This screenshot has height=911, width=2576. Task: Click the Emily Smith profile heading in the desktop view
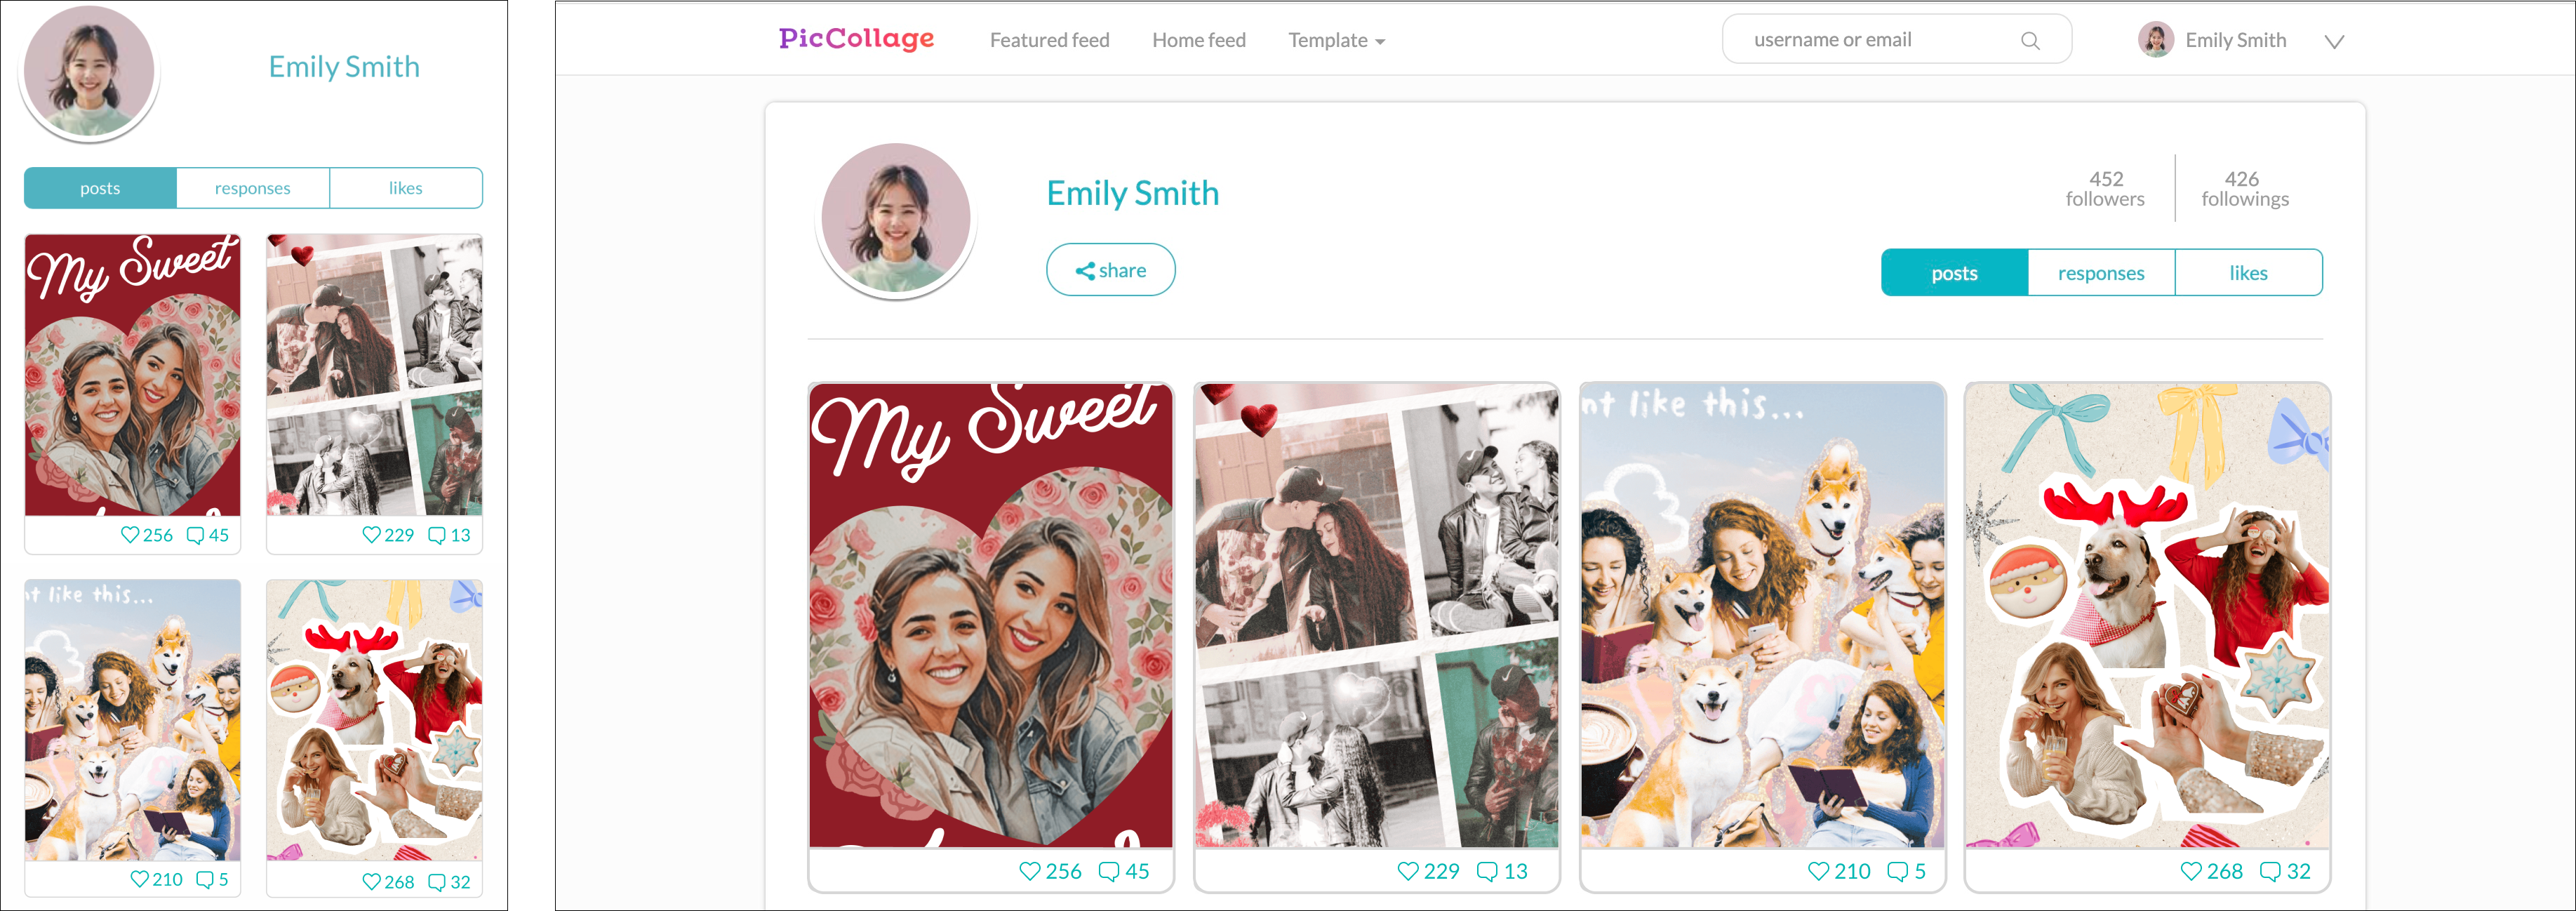[1132, 192]
